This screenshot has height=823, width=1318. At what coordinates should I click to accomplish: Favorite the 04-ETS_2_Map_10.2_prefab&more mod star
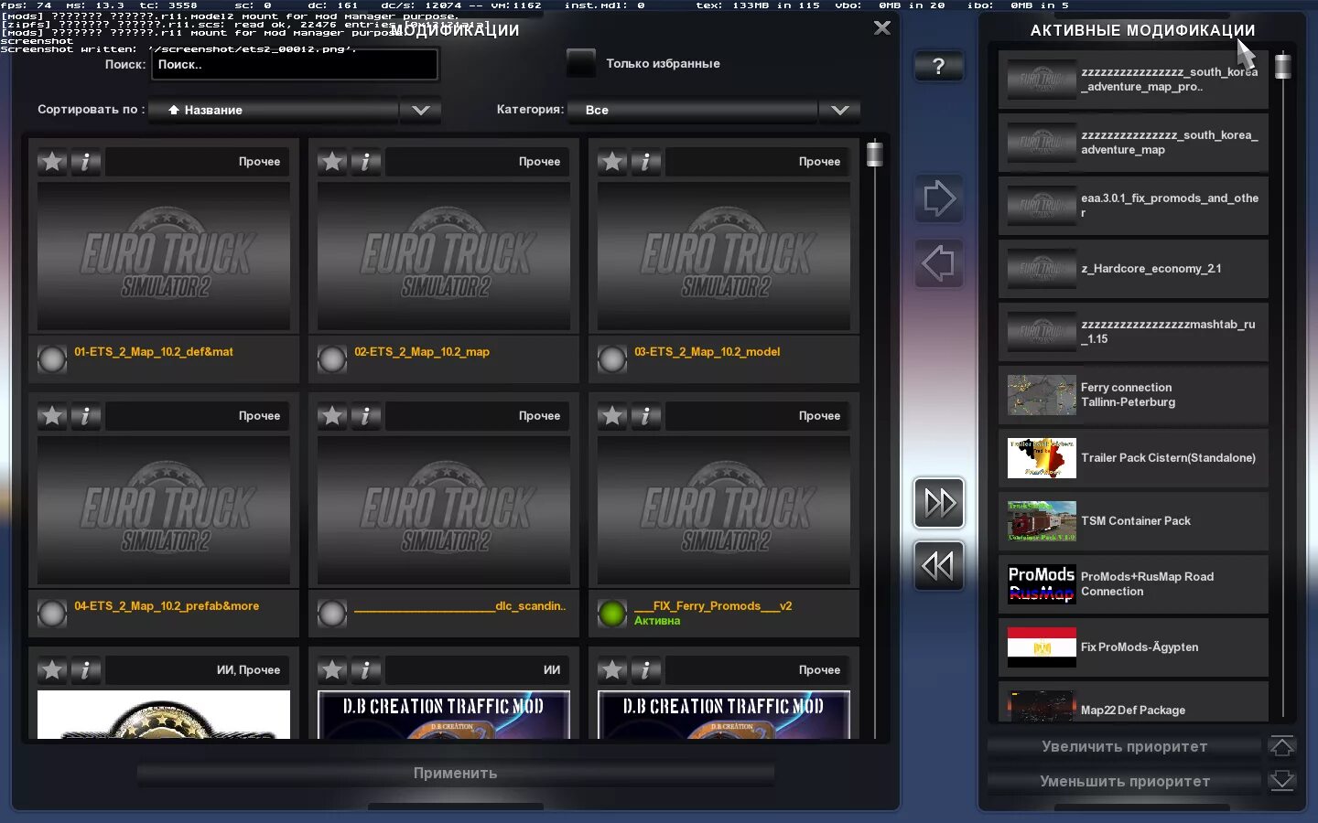tap(52, 416)
